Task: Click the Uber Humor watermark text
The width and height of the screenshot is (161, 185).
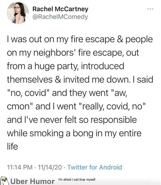Action: (x=33, y=181)
